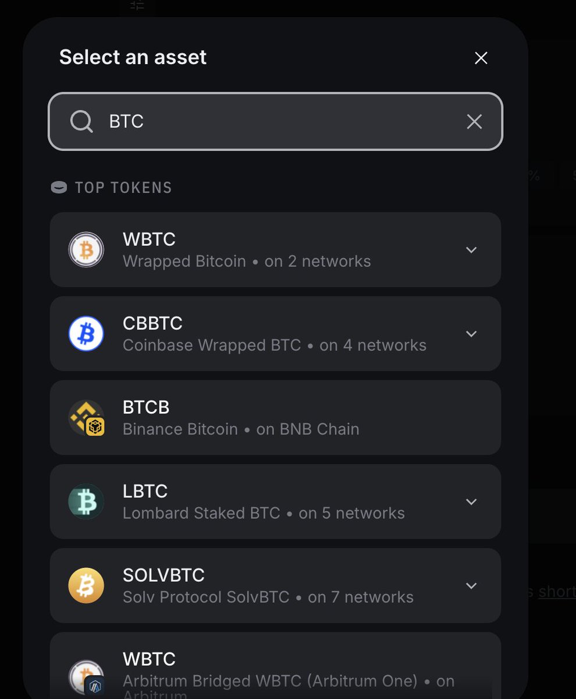Clear the BTC search text
The height and width of the screenshot is (699, 576).
click(474, 122)
